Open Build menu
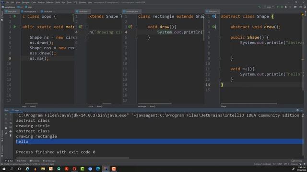 pyautogui.click(x=58, y=2)
